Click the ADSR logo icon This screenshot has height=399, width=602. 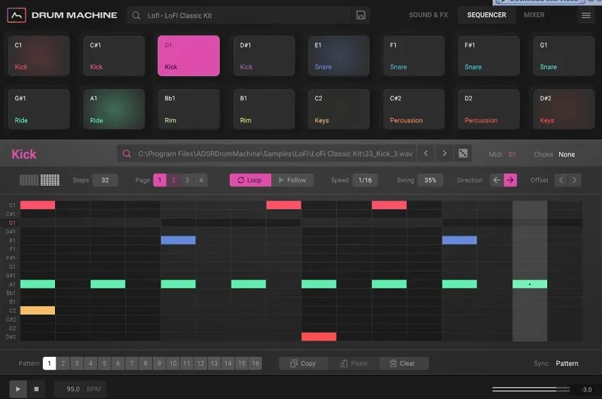(x=16, y=15)
